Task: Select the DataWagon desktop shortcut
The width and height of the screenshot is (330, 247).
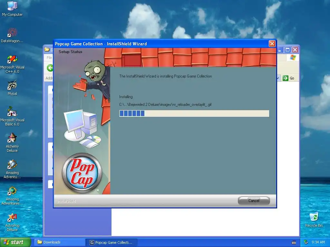Action: point(12,35)
